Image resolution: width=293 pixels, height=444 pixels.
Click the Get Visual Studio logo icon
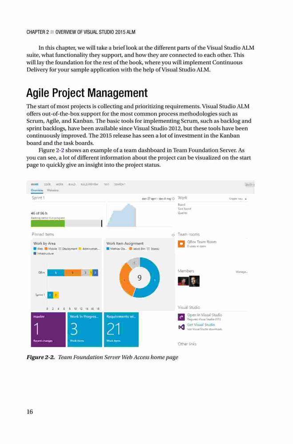click(x=181, y=327)
